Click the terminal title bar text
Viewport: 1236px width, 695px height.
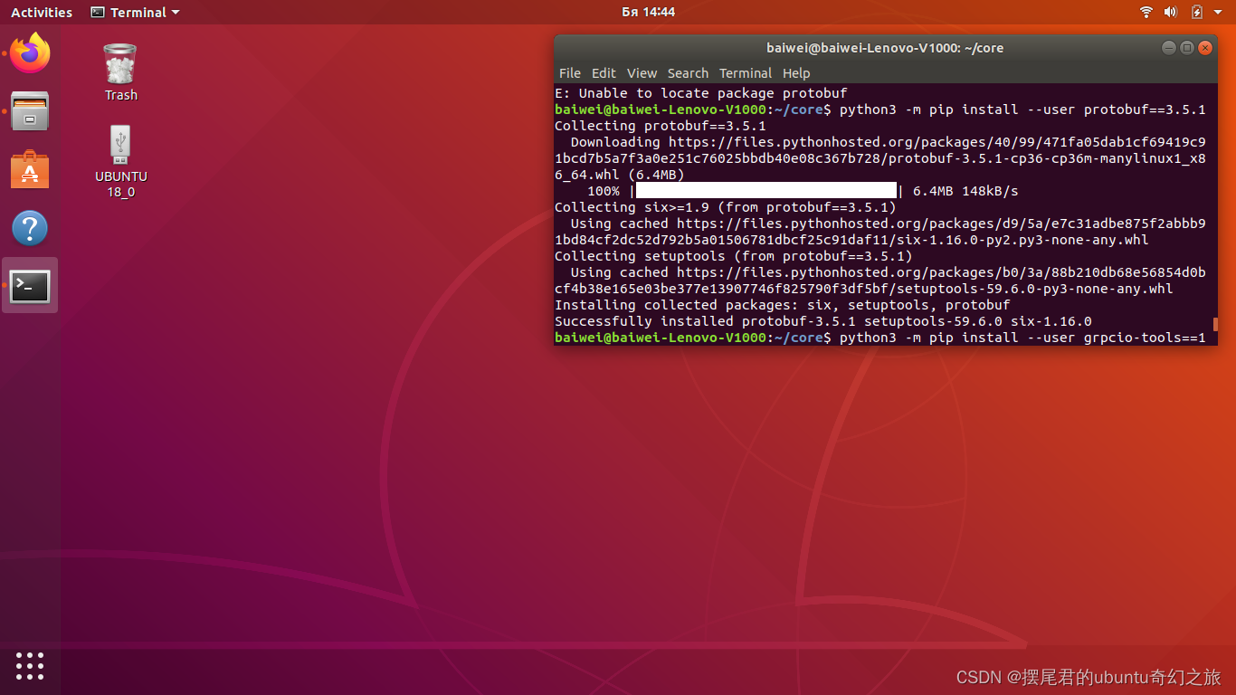[885, 48]
